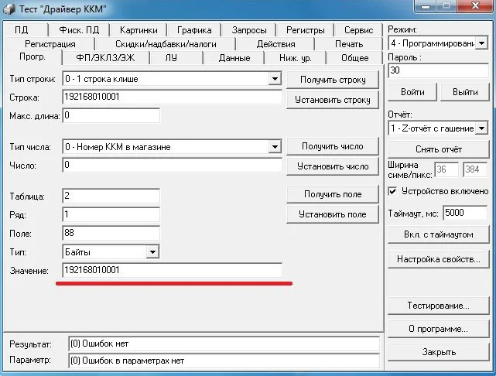Open 'Настройка свойств...' dialog
This screenshot has height=376, width=496.
(x=439, y=259)
